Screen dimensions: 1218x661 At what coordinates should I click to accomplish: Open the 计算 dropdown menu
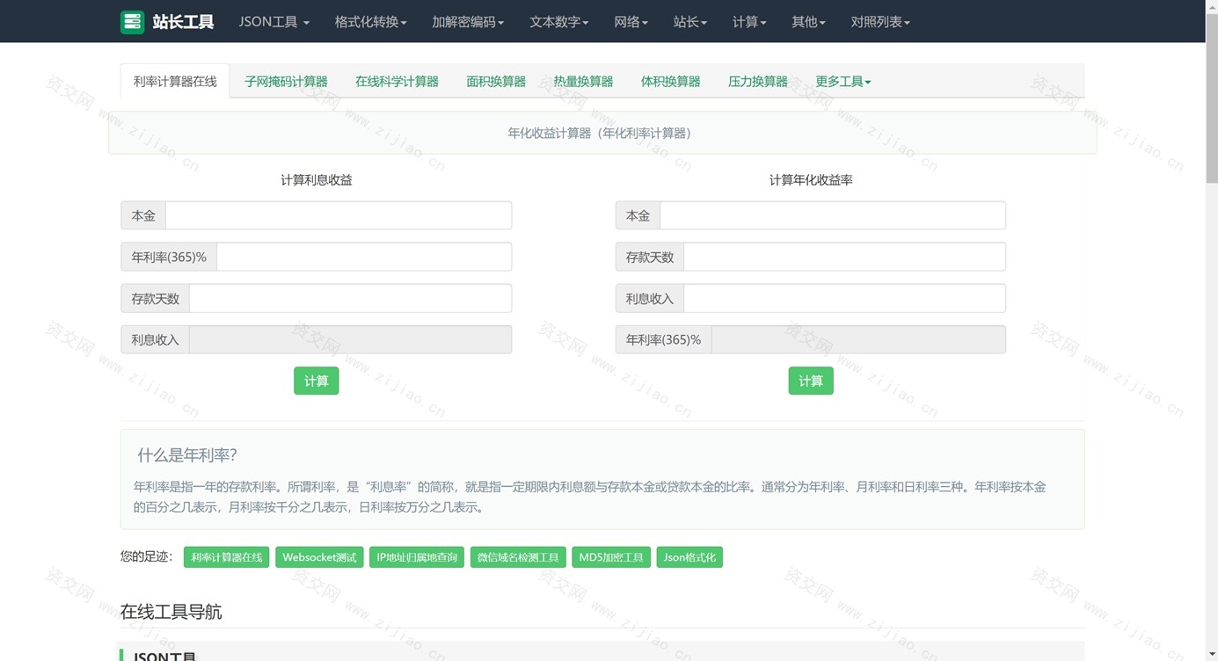tap(749, 22)
